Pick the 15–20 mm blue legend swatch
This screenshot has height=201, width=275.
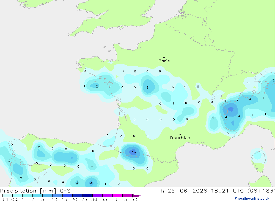click(x=67, y=196)
